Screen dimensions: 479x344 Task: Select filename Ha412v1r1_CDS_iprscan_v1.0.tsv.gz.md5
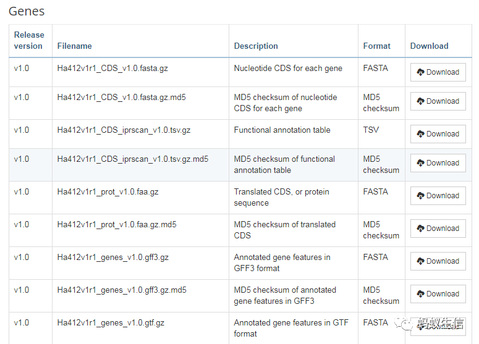[x=133, y=159]
